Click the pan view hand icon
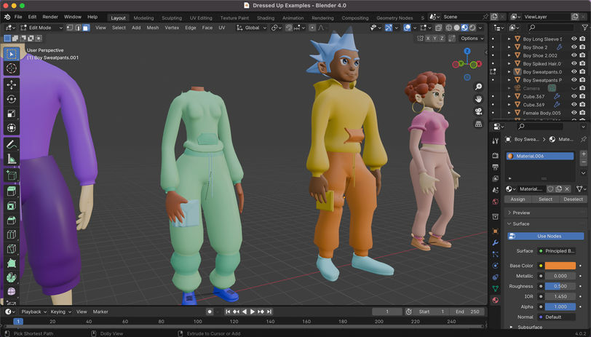The image size is (591, 337). (x=478, y=98)
